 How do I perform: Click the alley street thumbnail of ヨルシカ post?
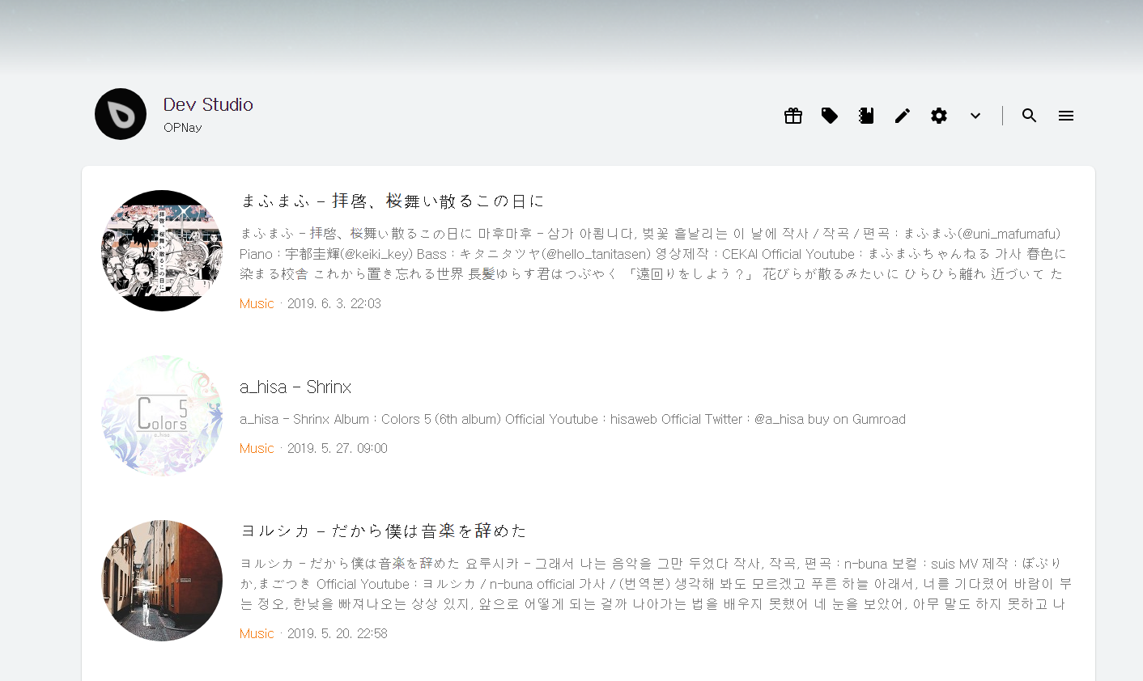point(162,581)
